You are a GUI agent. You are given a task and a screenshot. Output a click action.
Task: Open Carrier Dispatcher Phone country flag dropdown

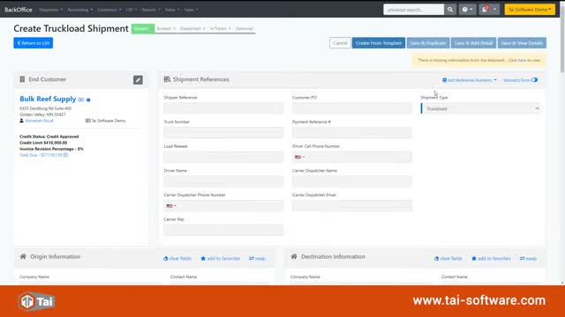coord(171,206)
